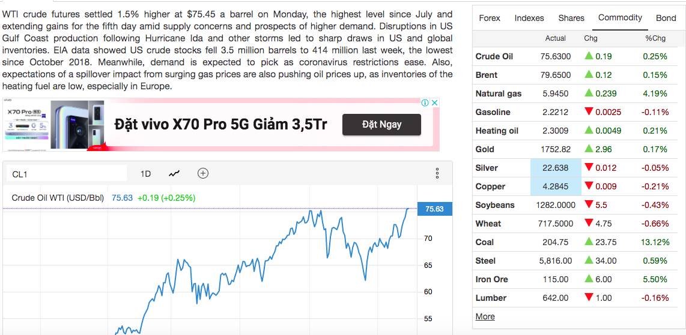Open the Shares tab
This screenshot has width=686, height=335.
click(x=571, y=18)
